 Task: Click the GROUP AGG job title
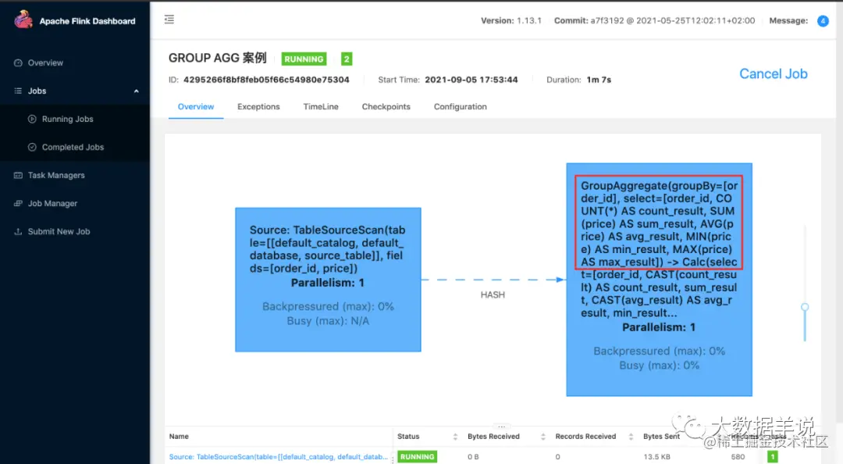[x=217, y=58]
